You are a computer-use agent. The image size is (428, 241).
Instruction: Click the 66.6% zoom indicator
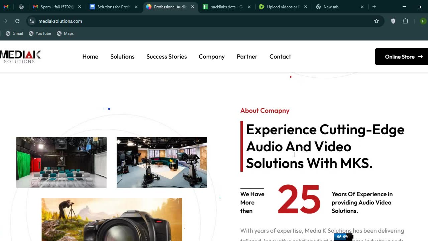(x=343, y=237)
